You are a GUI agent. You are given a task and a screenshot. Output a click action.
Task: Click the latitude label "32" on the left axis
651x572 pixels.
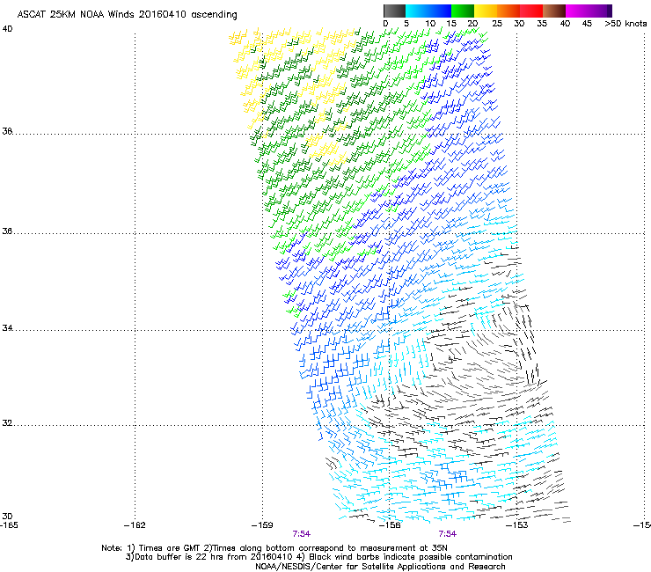tap(7, 423)
